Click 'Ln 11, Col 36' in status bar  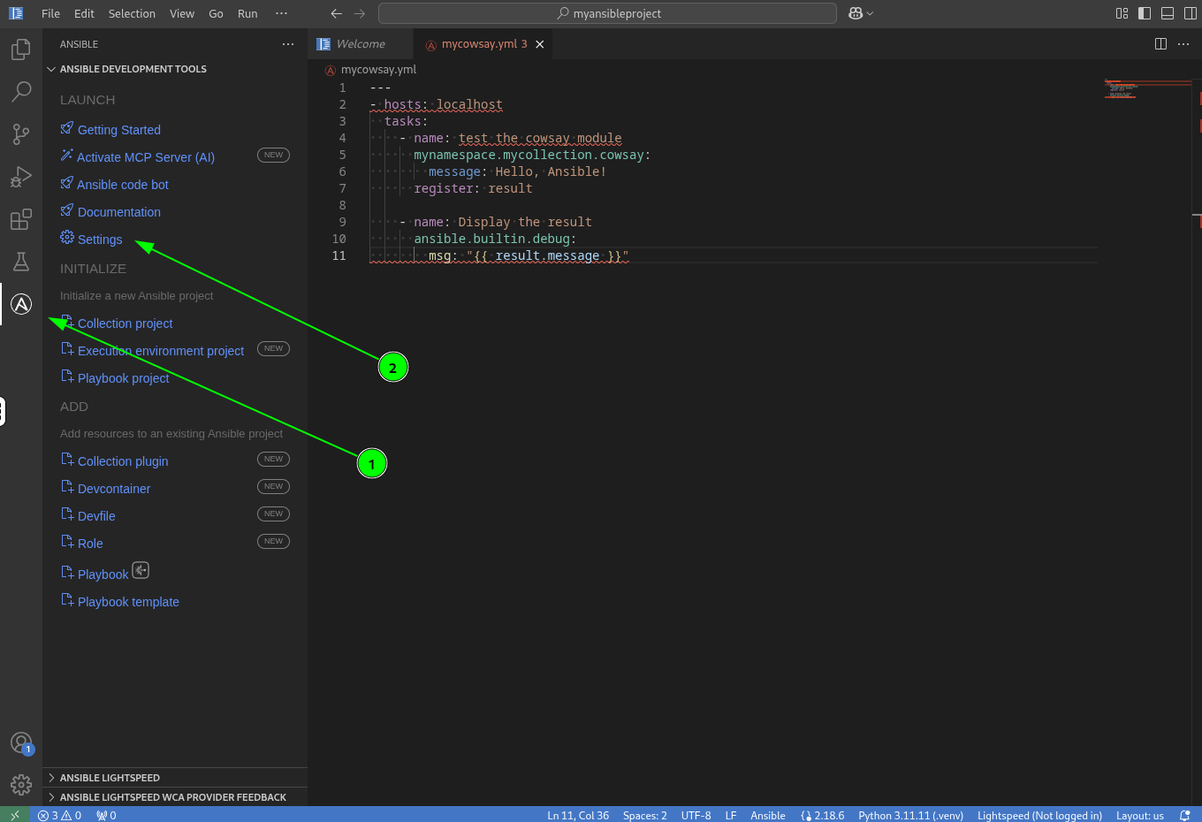click(x=578, y=815)
